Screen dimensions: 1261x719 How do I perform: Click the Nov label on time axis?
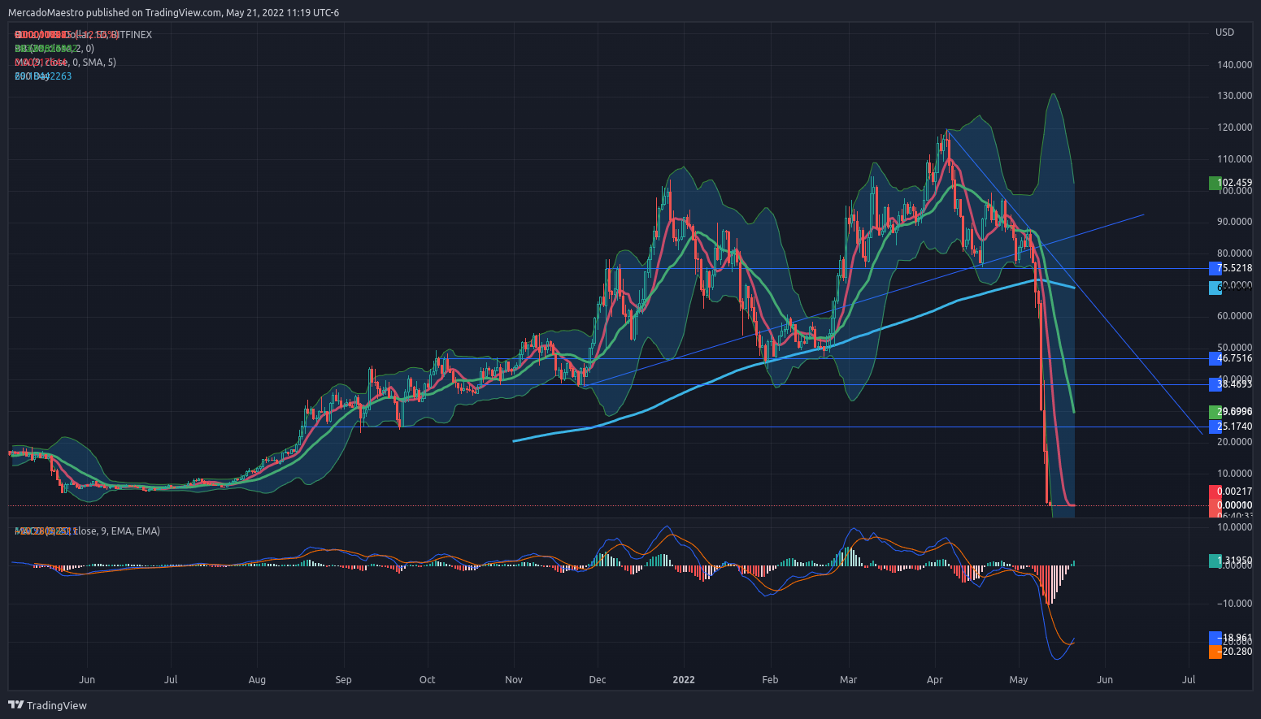pos(513,680)
